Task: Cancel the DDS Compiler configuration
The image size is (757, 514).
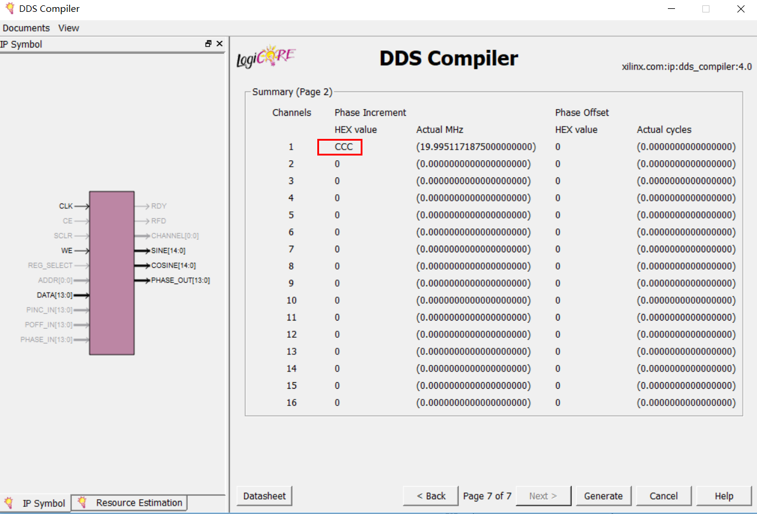Action: [x=663, y=496]
